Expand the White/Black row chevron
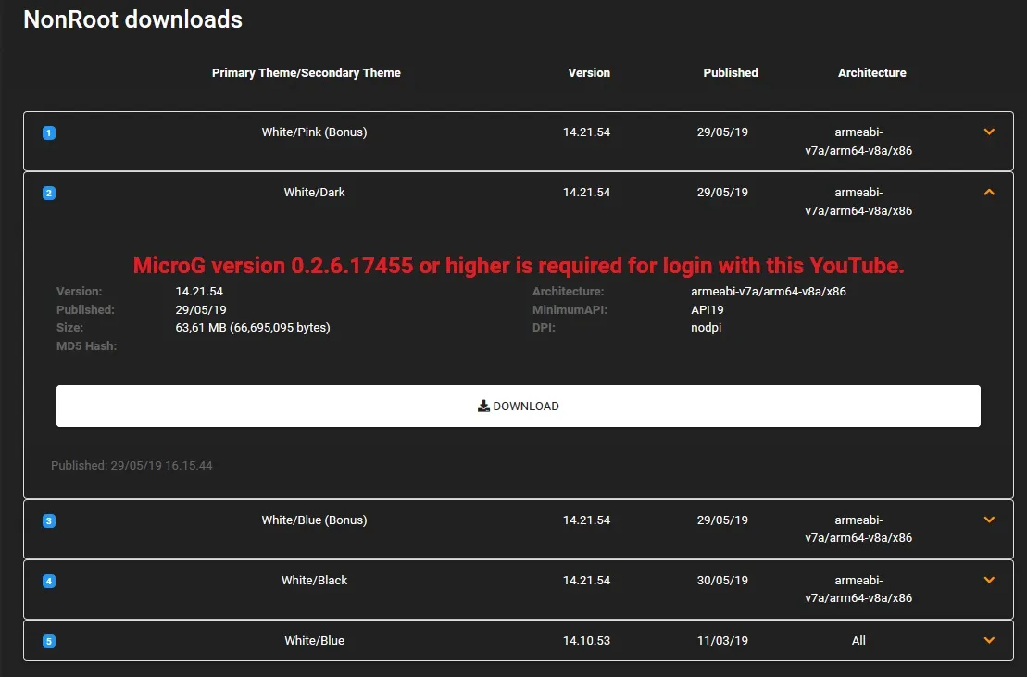The width and height of the screenshot is (1027, 677). (989, 581)
